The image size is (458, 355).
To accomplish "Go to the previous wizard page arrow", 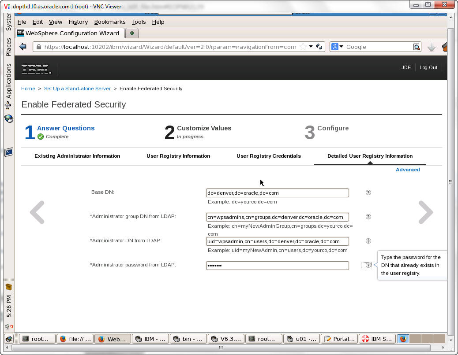I will pos(38,212).
